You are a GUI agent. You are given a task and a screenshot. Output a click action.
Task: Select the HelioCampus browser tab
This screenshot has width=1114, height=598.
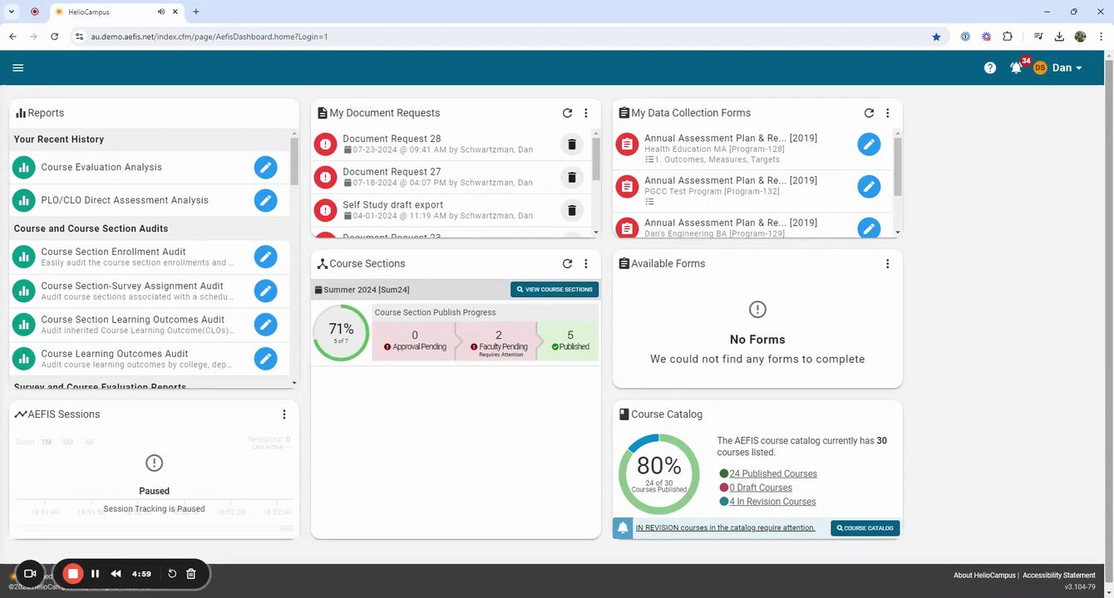(116, 12)
